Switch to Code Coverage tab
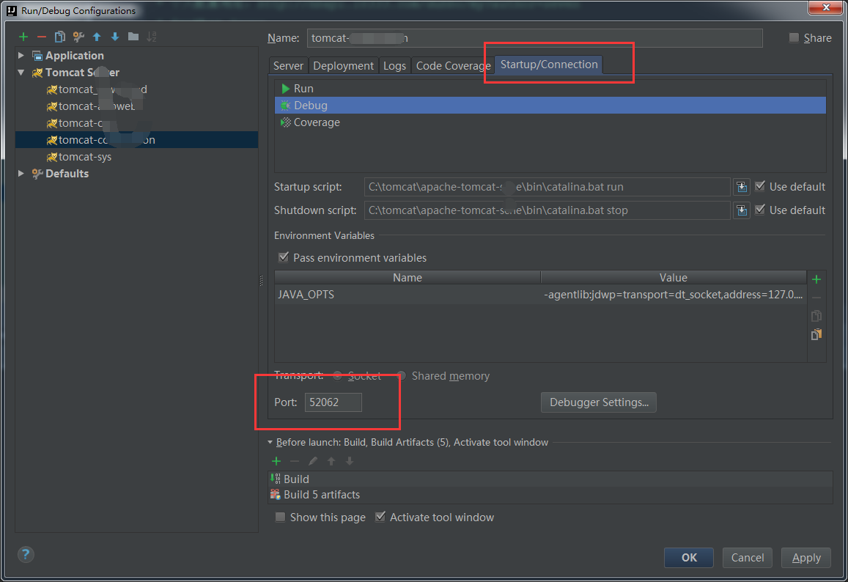This screenshot has width=848, height=582. [453, 65]
